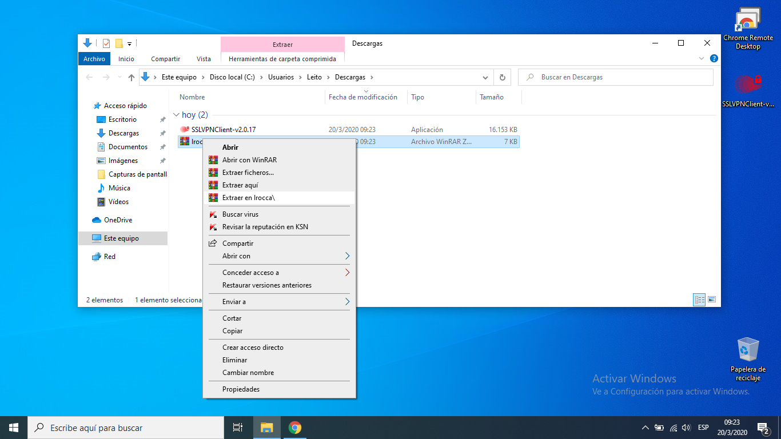This screenshot has height=439, width=781.
Task: Click Usuarios in the address path
Action: pyautogui.click(x=281, y=77)
